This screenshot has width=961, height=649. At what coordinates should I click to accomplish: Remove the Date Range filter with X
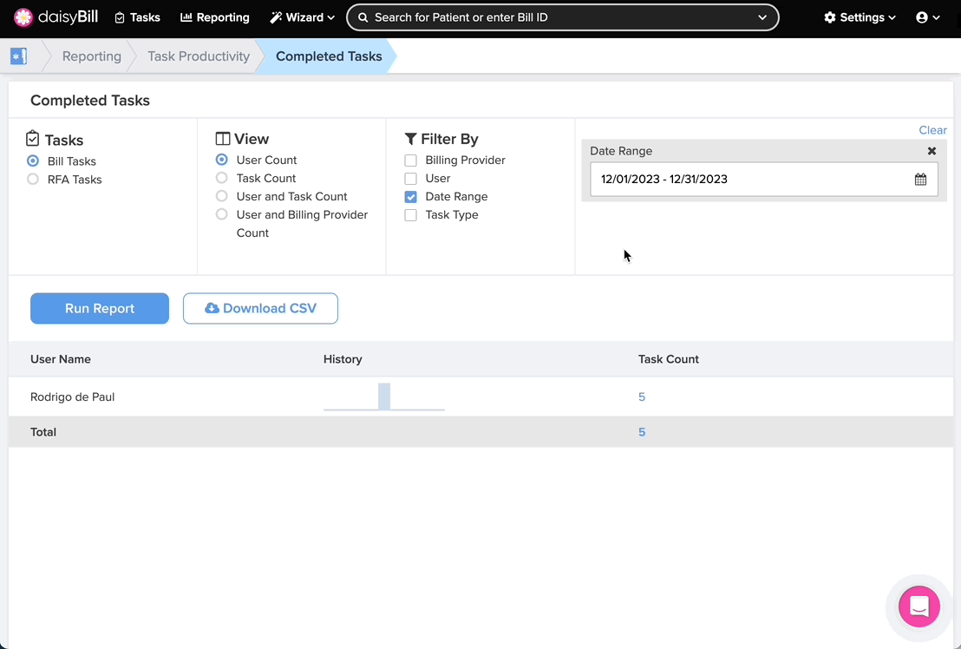click(932, 151)
